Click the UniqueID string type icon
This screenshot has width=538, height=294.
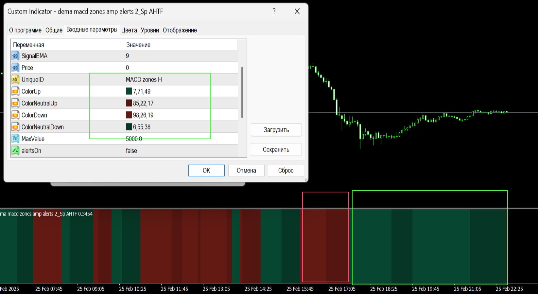[x=15, y=79]
